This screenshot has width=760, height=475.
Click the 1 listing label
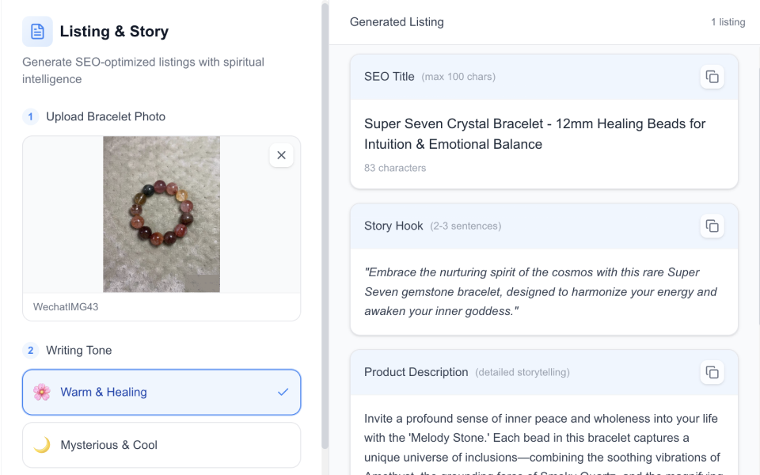(728, 22)
